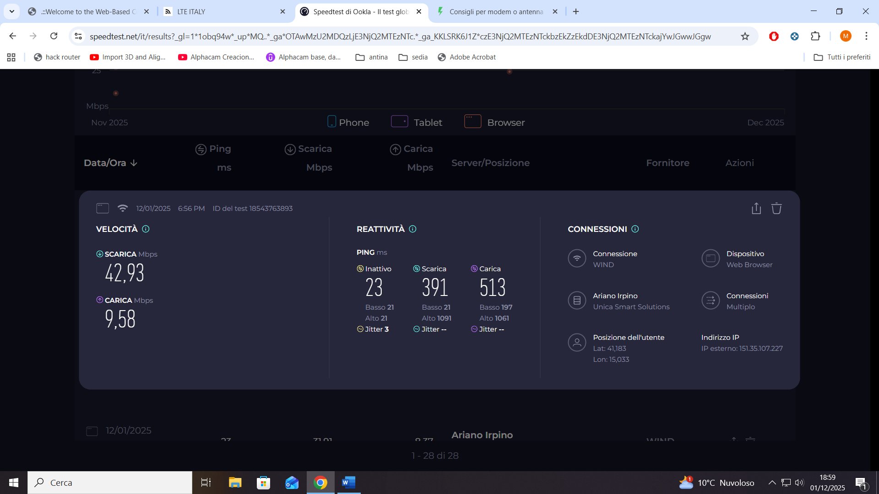Toggle Phone device filter in chart legend
Viewport: 879px width, 494px height.
click(x=348, y=122)
